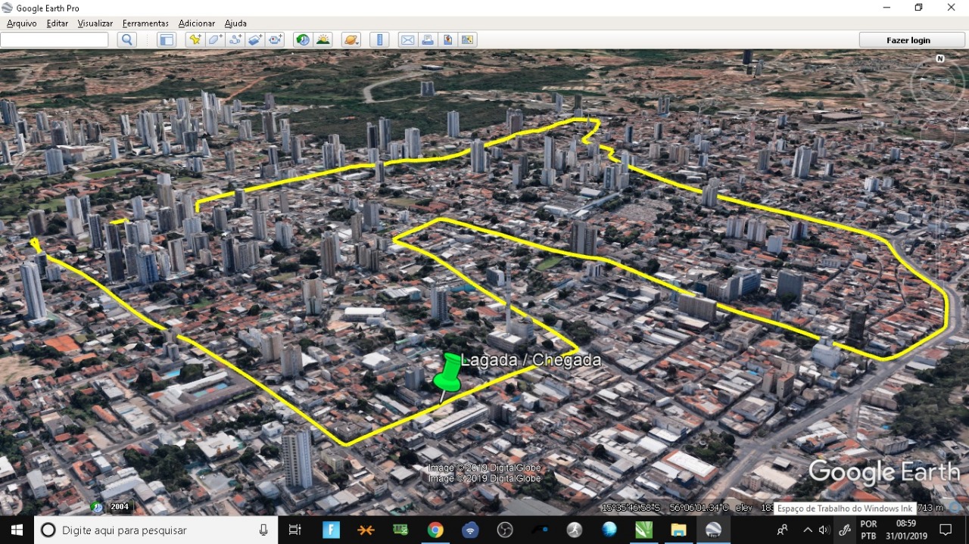Image resolution: width=969 pixels, height=544 pixels.
Task: Expand the hidden system tray icons
Action: [x=807, y=530]
